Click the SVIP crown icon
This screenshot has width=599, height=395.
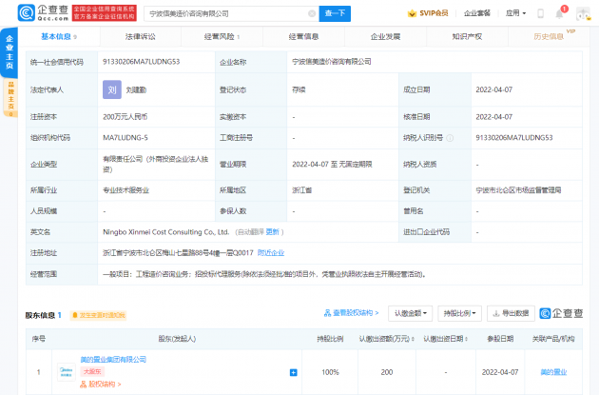click(x=412, y=13)
